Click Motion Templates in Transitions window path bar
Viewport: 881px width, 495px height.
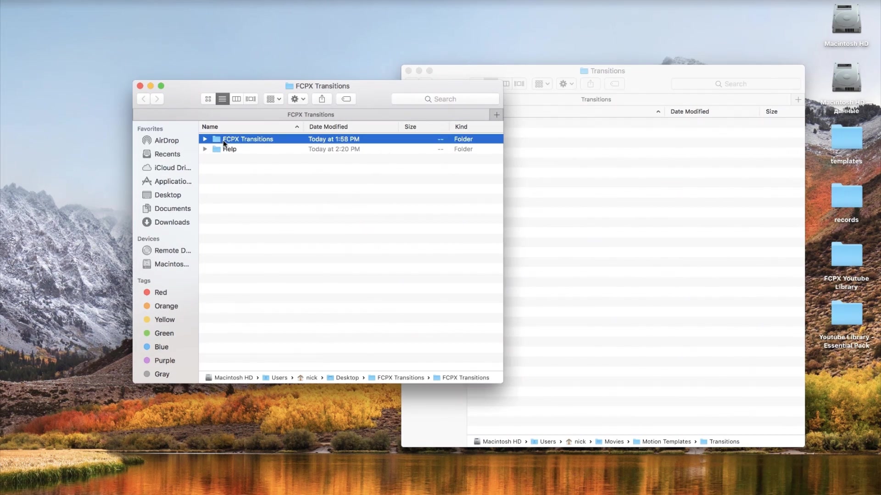coord(662,441)
